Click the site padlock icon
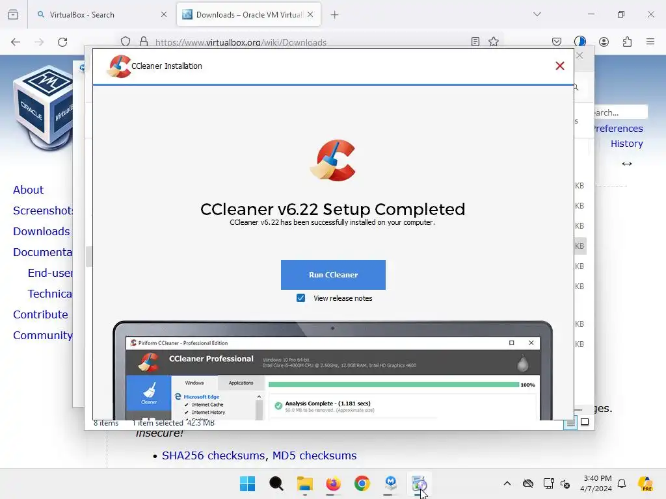 pyautogui.click(x=144, y=42)
